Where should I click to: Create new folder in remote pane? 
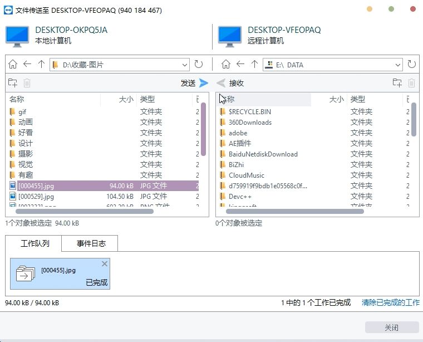tap(397, 83)
